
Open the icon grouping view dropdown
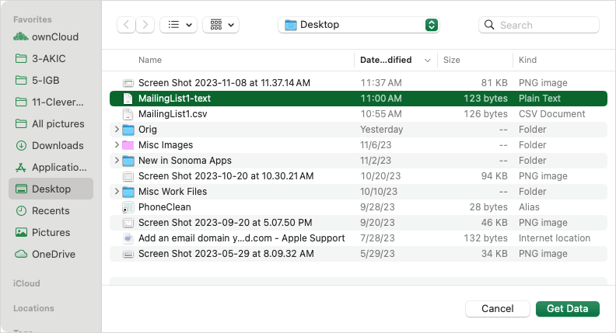coord(221,25)
